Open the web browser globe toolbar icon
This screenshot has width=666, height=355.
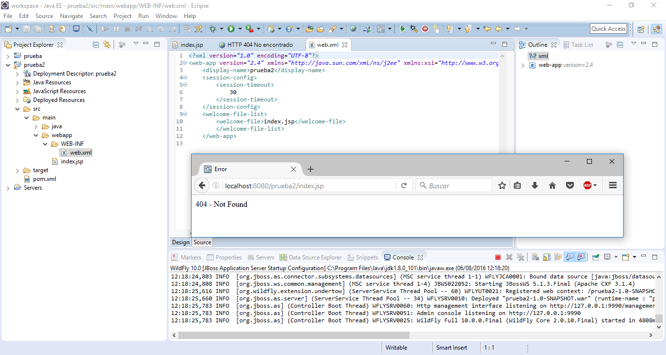[353, 29]
